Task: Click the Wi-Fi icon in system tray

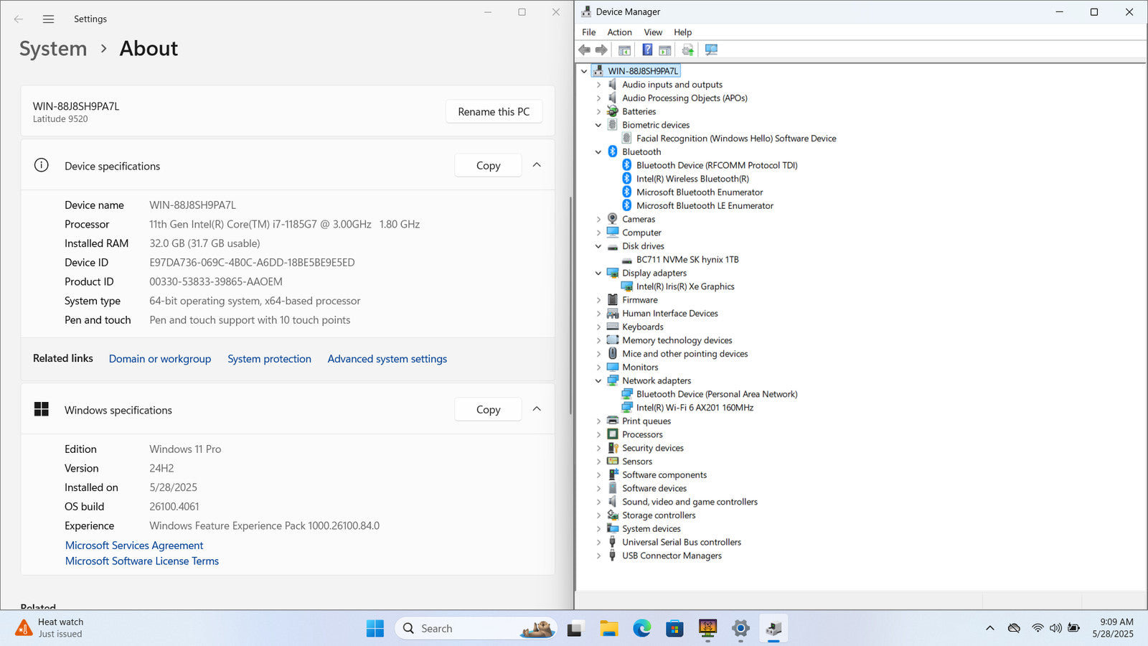Action: tap(1038, 628)
